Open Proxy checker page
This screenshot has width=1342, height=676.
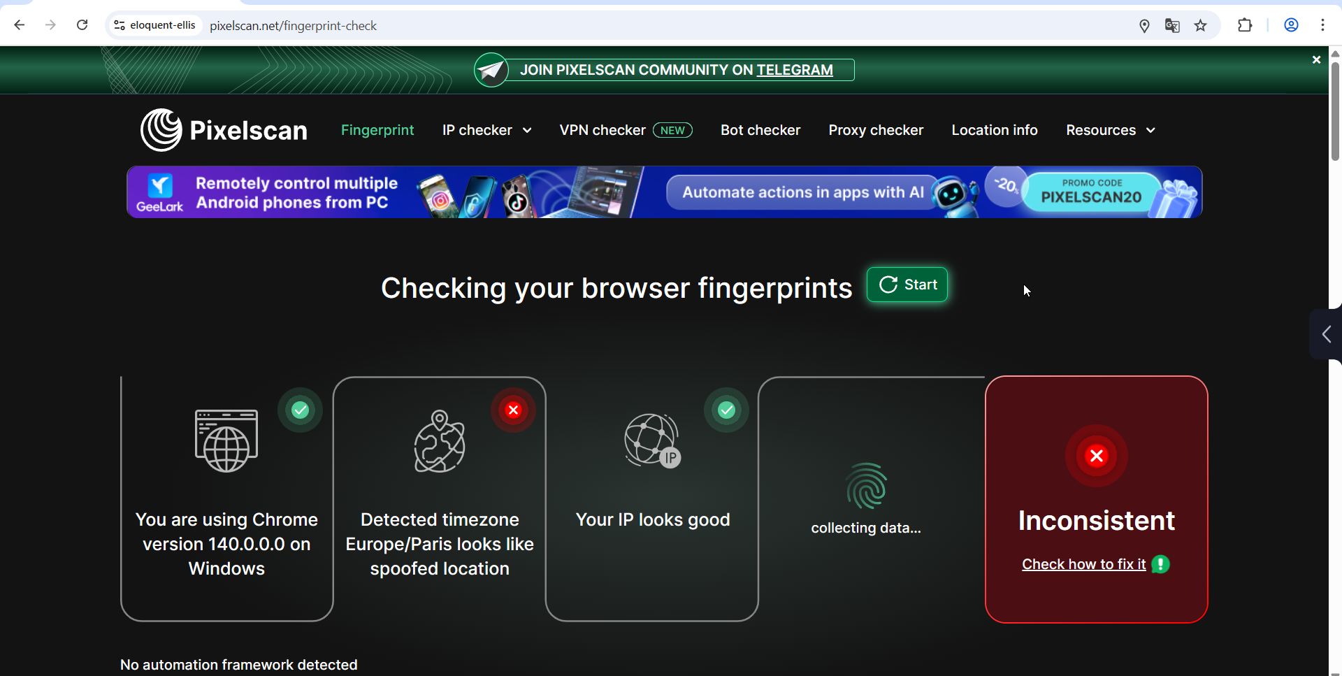click(x=876, y=130)
